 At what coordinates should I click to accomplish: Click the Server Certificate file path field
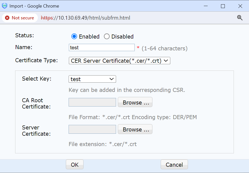(x=92, y=129)
